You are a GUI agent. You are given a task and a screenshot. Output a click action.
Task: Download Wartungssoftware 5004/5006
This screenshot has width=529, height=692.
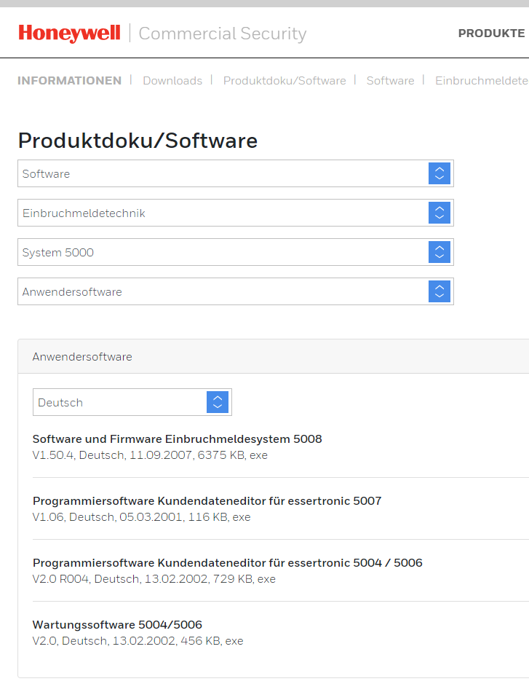[117, 625]
